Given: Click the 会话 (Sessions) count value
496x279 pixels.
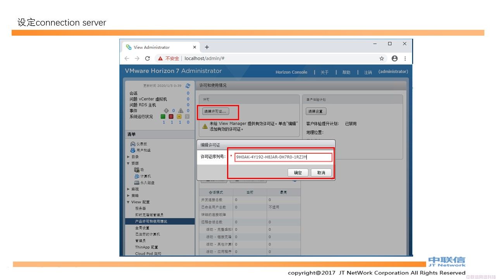Looking at the screenshot, I should (188, 93).
